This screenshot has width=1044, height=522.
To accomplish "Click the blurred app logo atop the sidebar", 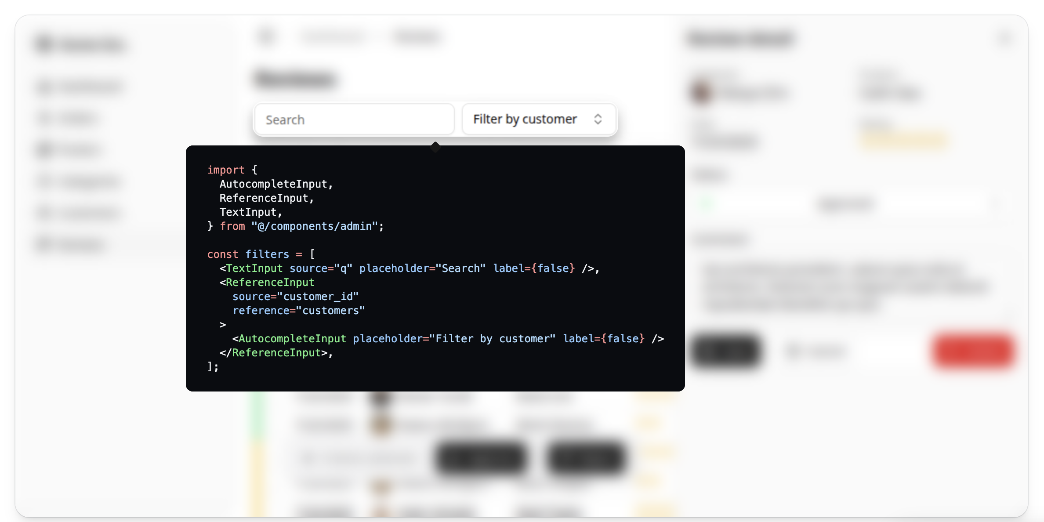I will point(45,44).
